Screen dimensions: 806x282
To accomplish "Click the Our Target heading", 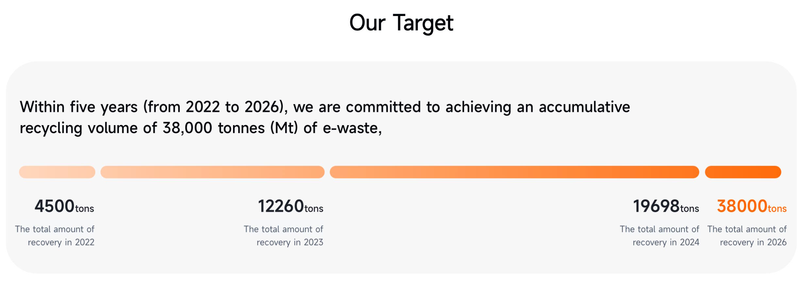I will tap(401, 23).
